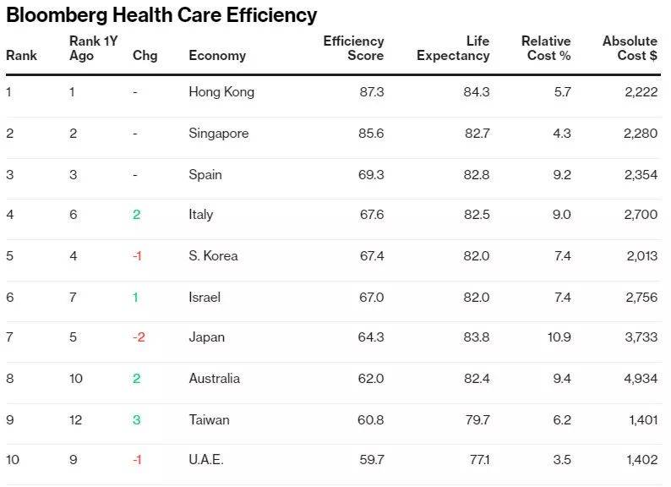Click the Rank column header
Image resolution: width=671 pixels, height=487 pixels.
(x=21, y=56)
